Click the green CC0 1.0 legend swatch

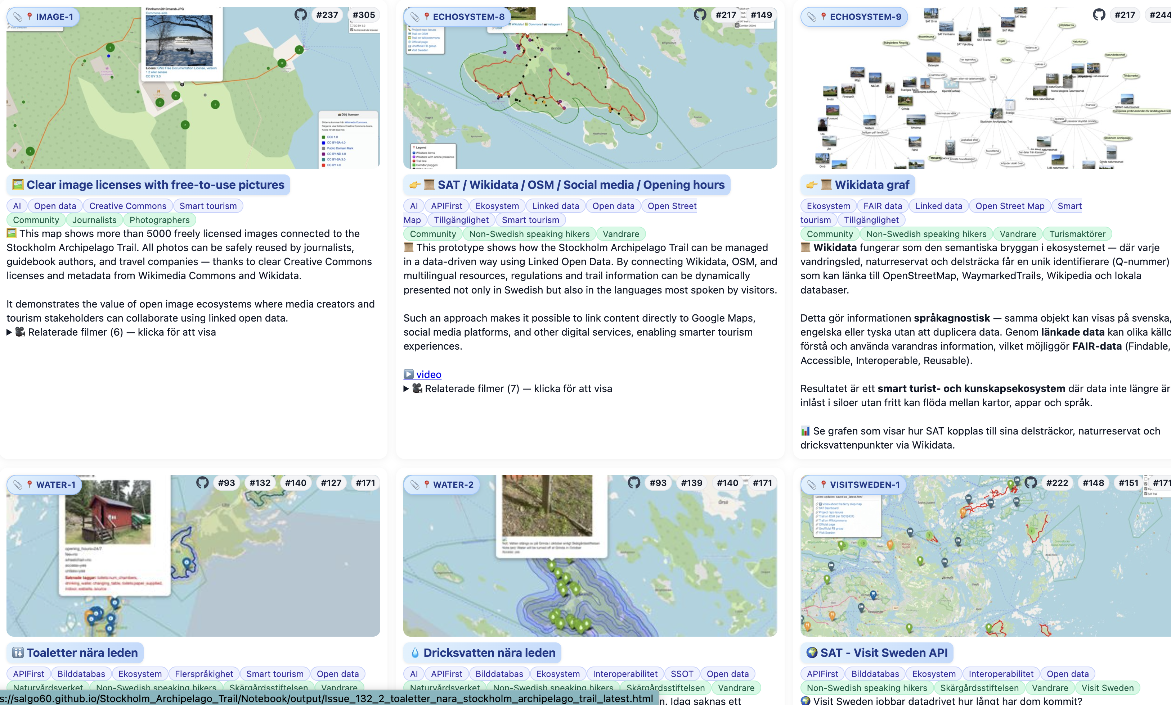point(324,137)
